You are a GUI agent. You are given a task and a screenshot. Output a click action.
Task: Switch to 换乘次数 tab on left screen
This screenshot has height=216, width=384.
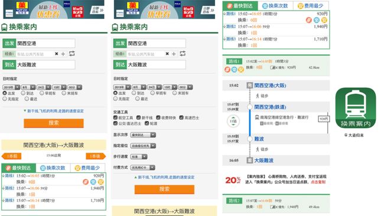[x=53, y=168]
